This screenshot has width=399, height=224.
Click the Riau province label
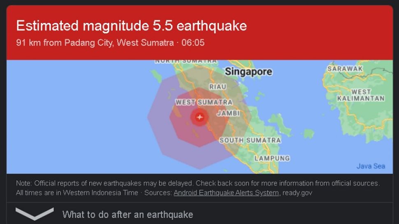tap(218, 87)
